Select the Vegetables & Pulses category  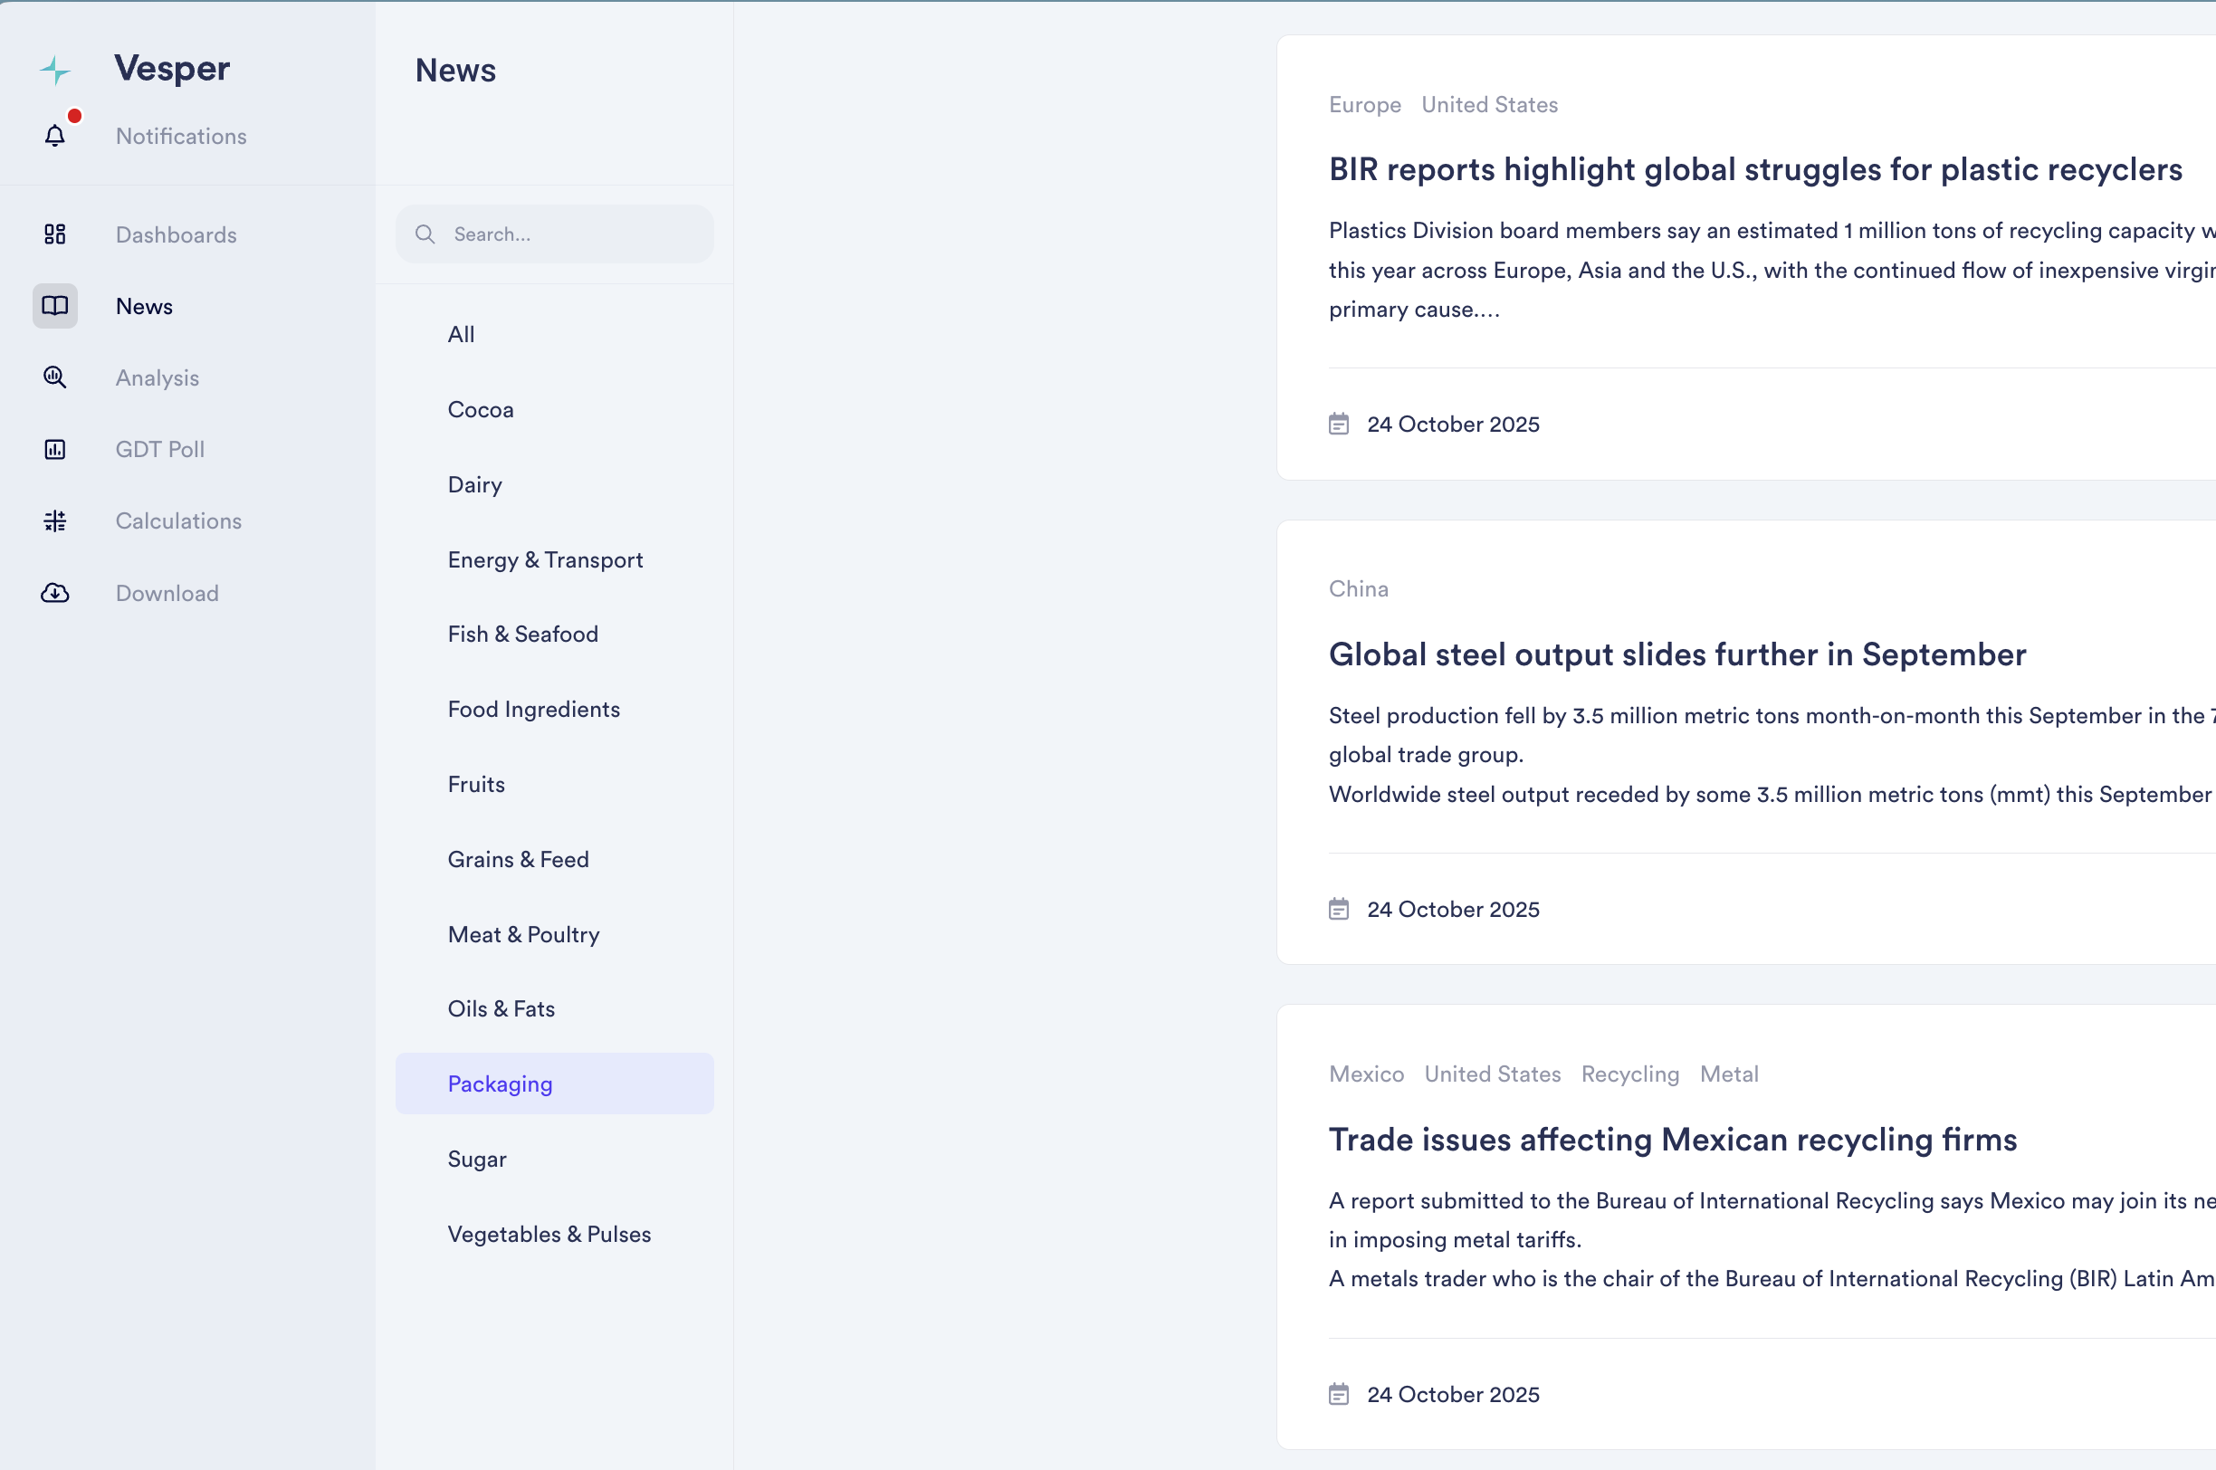pos(549,1234)
